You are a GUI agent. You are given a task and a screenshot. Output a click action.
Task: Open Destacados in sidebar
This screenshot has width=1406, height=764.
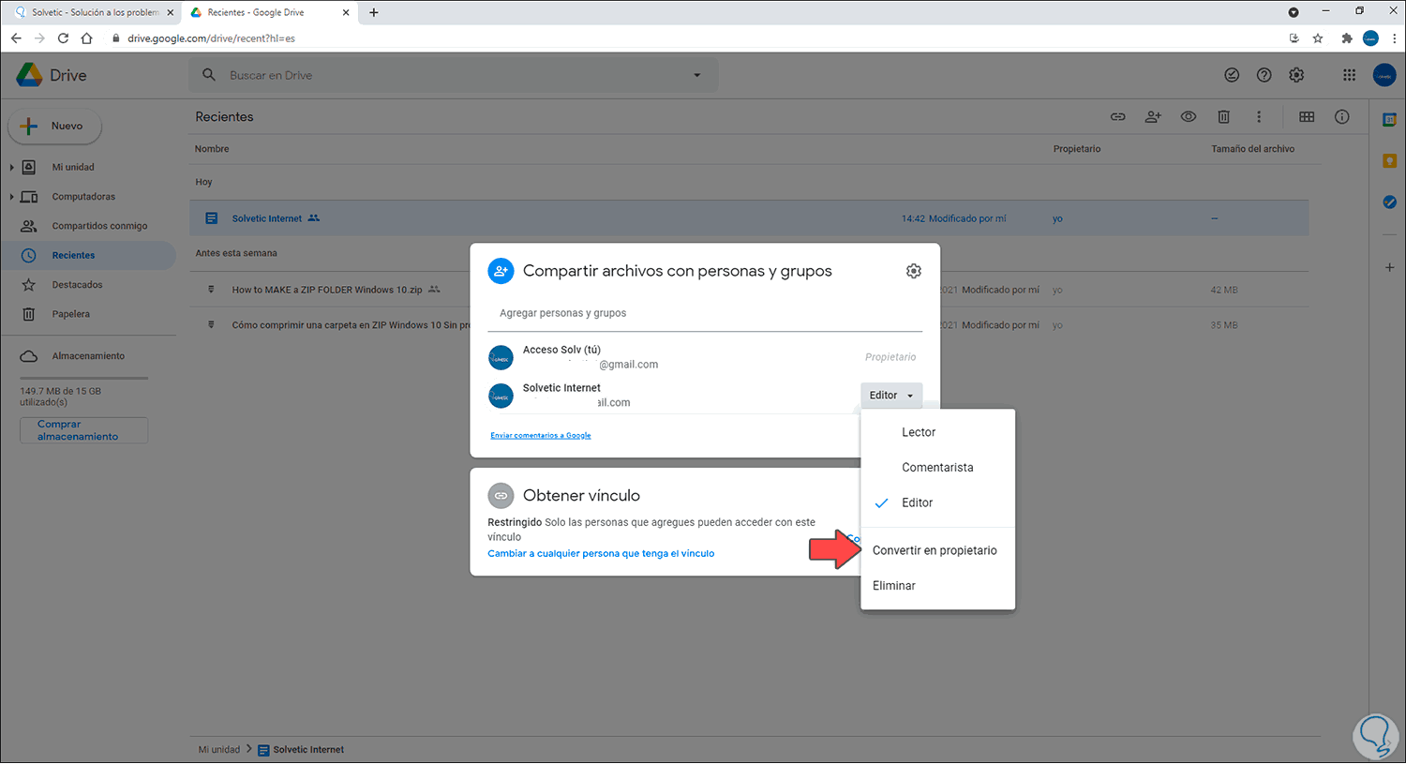(x=77, y=285)
